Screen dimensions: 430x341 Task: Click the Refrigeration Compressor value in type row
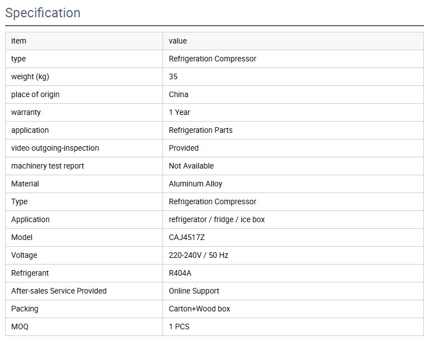point(212,59)
